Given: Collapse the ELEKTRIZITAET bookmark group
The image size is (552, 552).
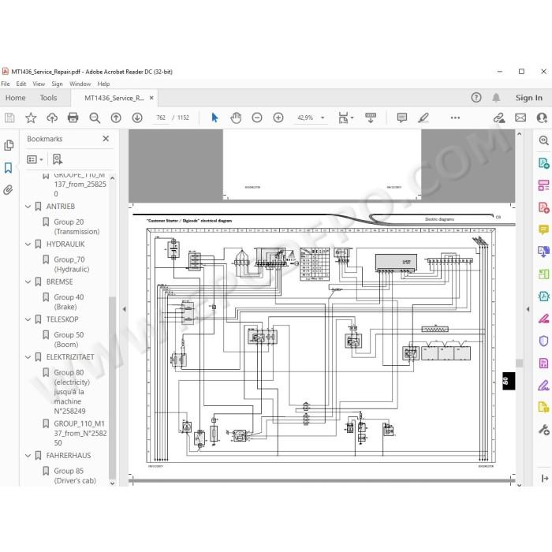Looking at the screenshot, I should pos(28,357).
